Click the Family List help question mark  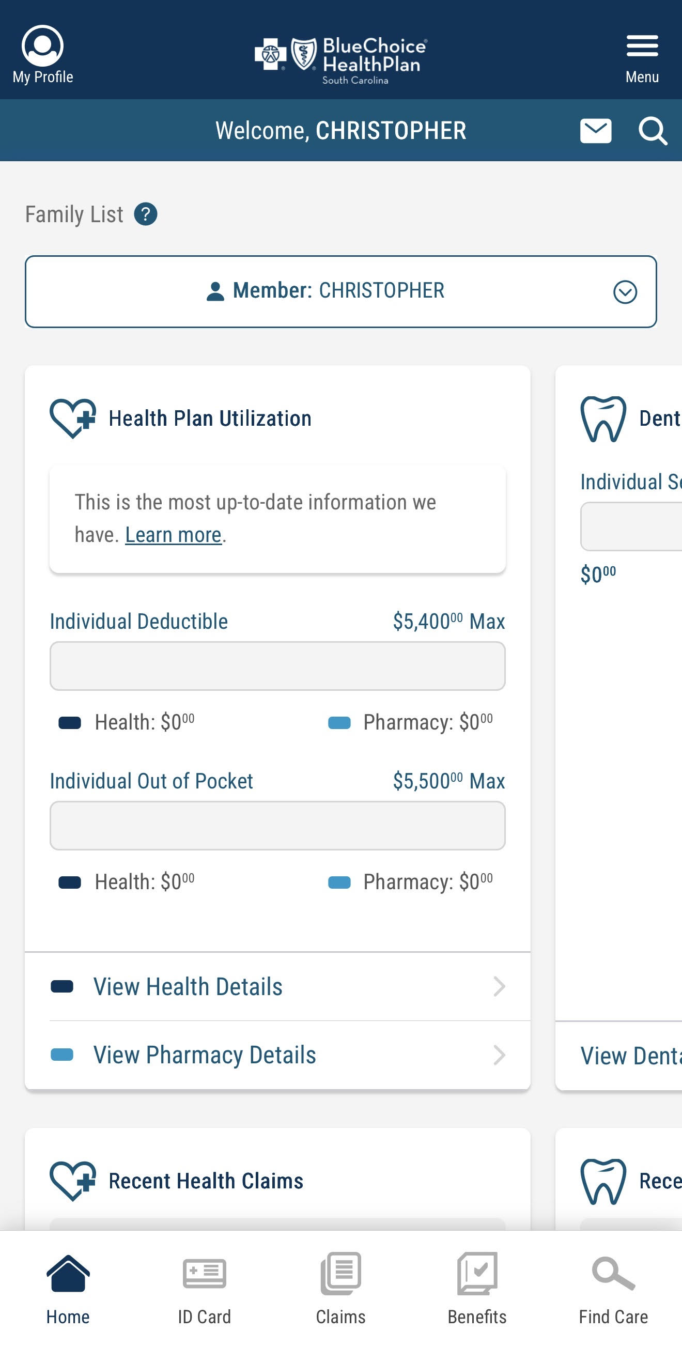[x=145, y=213]
